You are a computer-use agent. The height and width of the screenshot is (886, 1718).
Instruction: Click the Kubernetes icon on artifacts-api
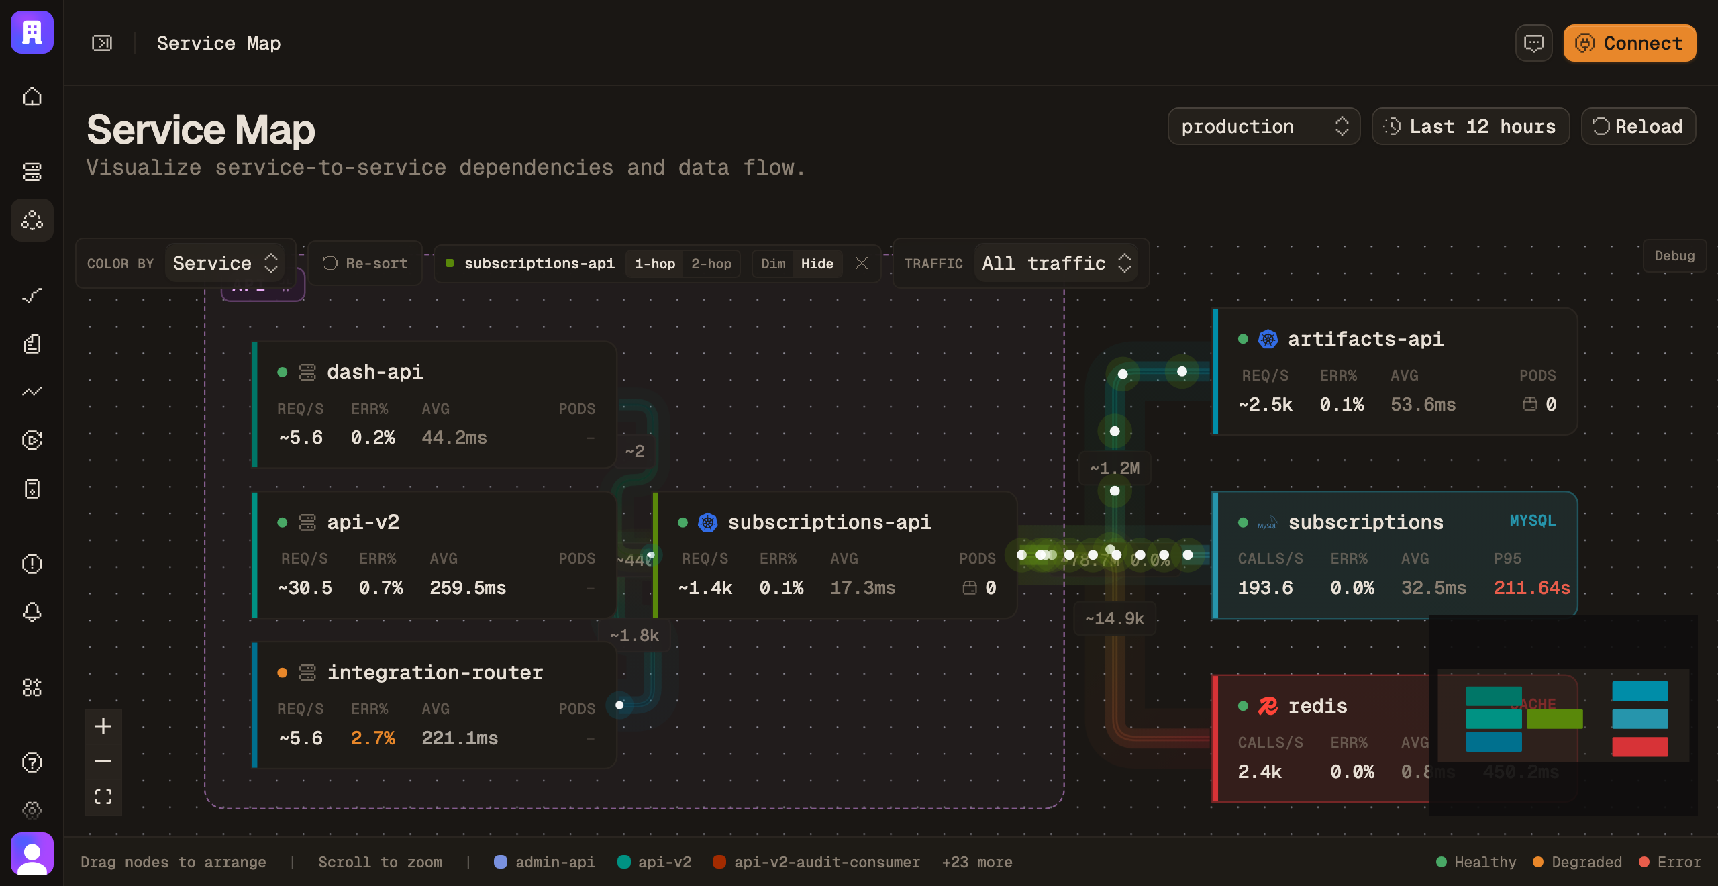(1268, 339)
